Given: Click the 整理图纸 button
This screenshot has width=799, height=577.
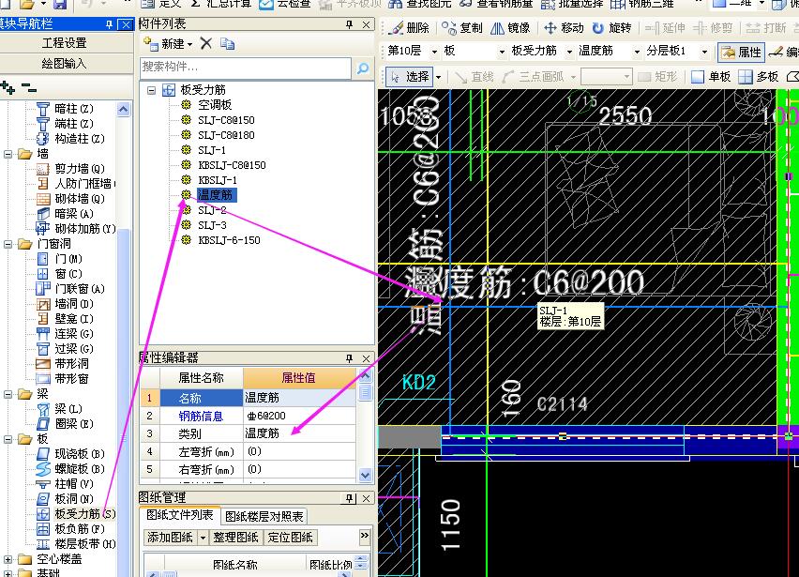Looking at the screenshot, I should tap(235, 538).
